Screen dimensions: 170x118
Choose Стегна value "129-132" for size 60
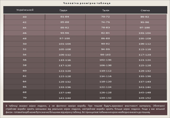click(145, 71)
